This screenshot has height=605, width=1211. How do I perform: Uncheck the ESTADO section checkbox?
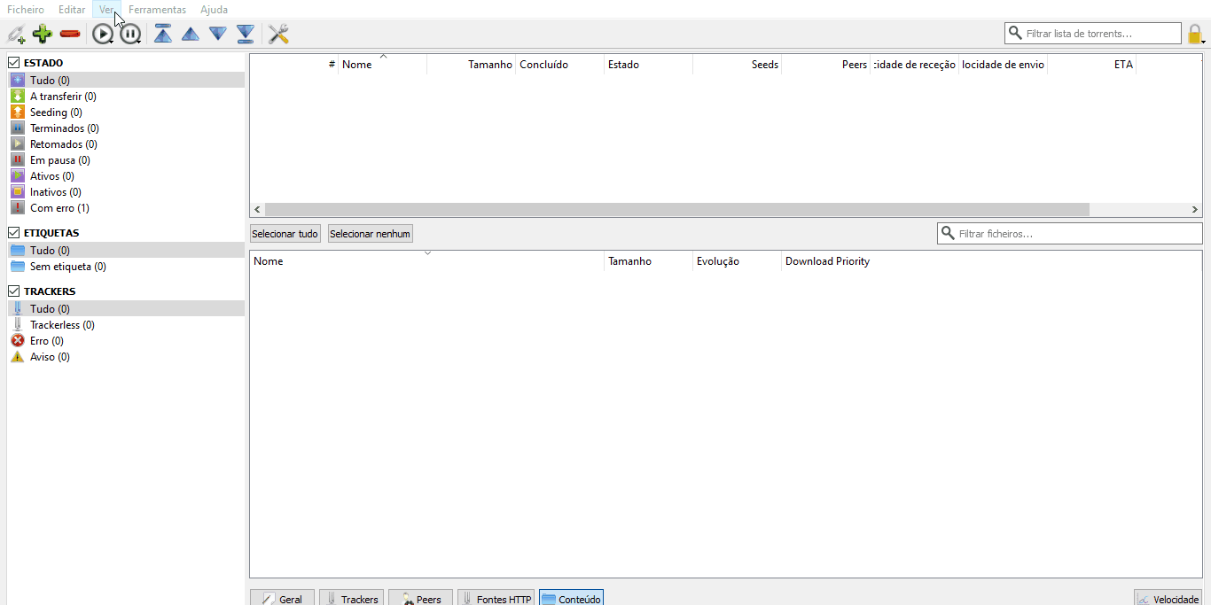pyautogui.click(x=14, y=63)
